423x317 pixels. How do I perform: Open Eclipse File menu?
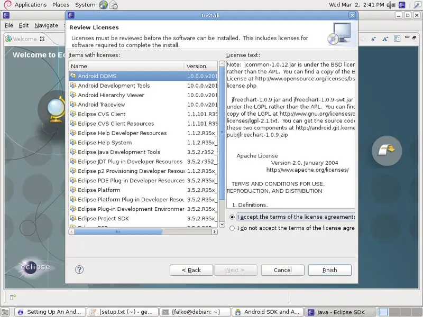point(9,25)
